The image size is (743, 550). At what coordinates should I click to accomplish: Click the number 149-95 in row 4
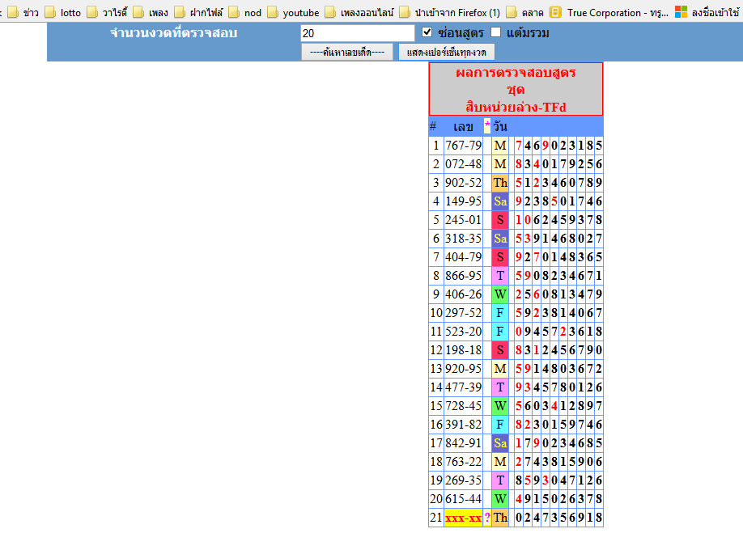coord(464,201)
